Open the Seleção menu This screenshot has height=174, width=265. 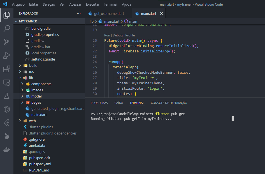[49, 4]
